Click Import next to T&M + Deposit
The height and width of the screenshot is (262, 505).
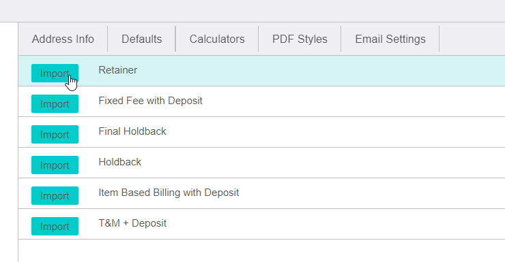tap(55, 226)
